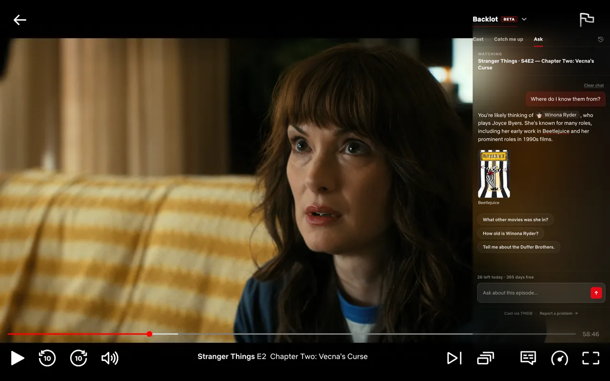The image size is (610, 381).
Task: Switch to the Cast tab
Action: coord(478,39)
